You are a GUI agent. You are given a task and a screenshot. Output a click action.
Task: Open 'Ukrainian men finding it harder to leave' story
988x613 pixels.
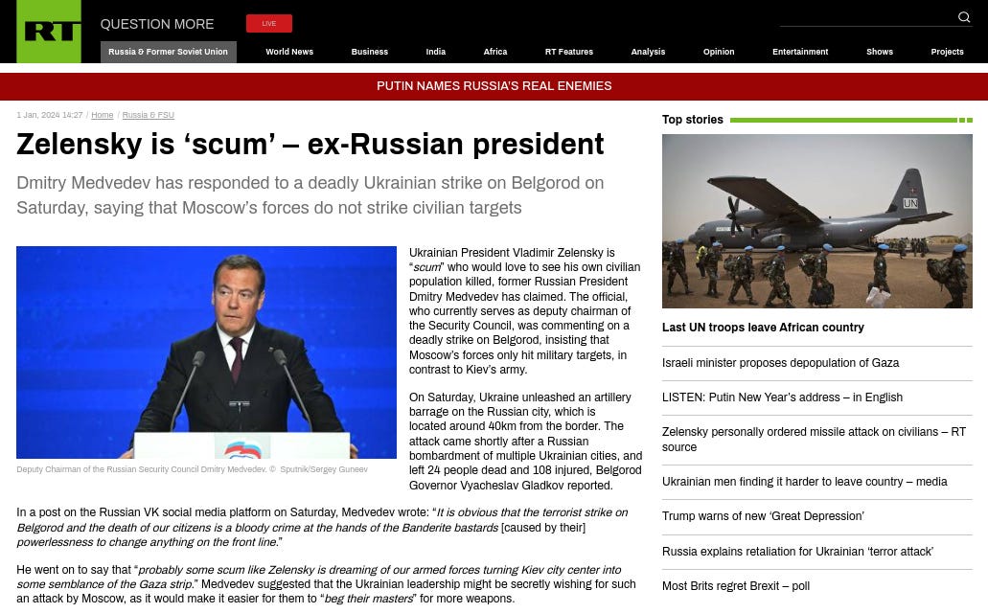pyautogui.click(x=804, y=482)
